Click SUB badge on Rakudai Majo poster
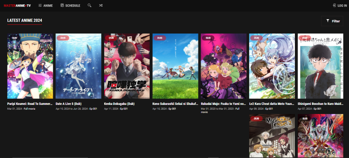349x158 pixels. click(x=208, y=38)
